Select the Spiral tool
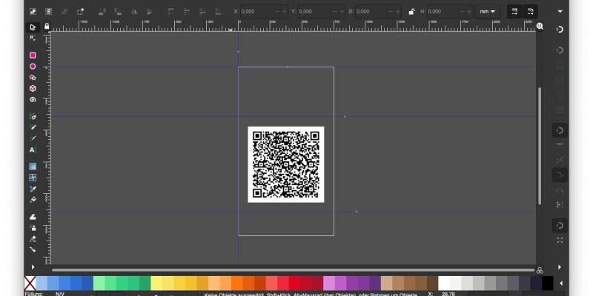Screen dimensions: 593x296 point(33,100)
